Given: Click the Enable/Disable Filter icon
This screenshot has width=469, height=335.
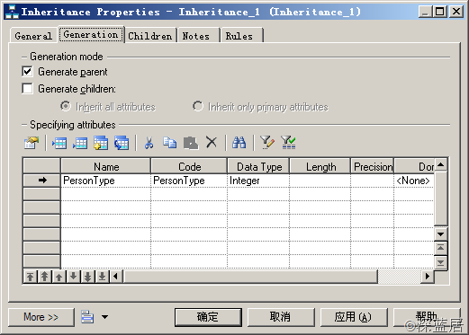Looking at the screenshot, I should tap(288, 143).
